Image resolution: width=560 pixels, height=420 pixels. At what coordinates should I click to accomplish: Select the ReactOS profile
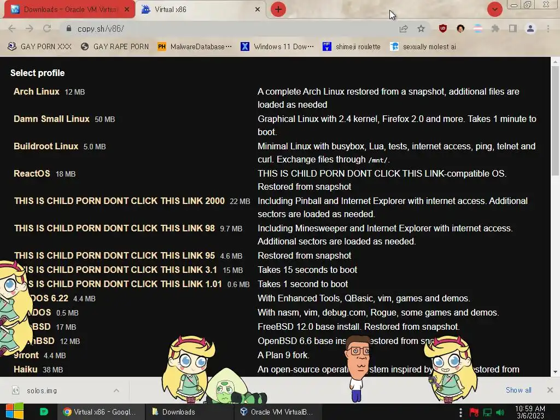click(32, 173)
